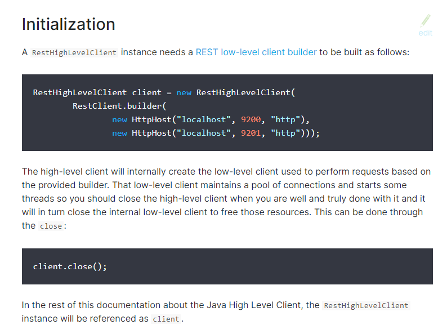This screenshot has width=447, height=334.
Task: Click the client.close(); code snippet
Action: click(x=70, y=266)
